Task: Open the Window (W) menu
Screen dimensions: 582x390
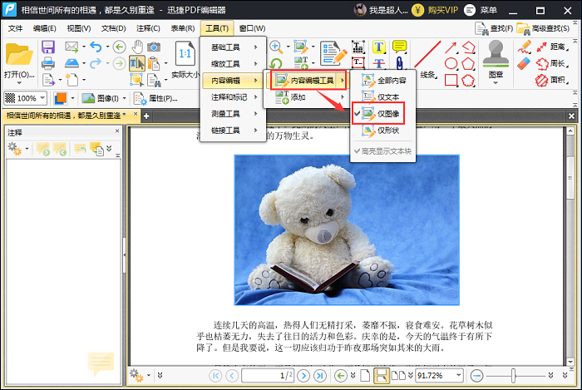Action: click(252, 28)
